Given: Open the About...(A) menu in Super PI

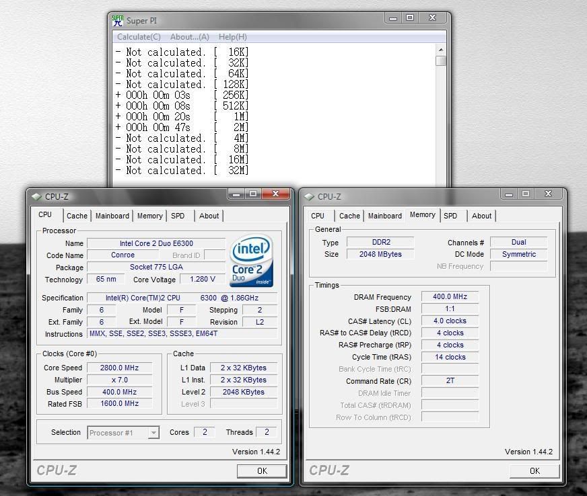Looking at the screenshot, I should [190, 37].
